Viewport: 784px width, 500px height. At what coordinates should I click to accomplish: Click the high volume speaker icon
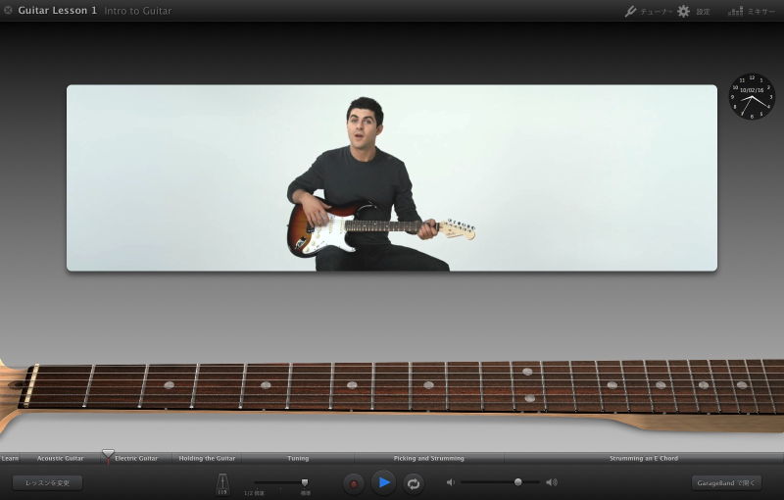(552, 482)
